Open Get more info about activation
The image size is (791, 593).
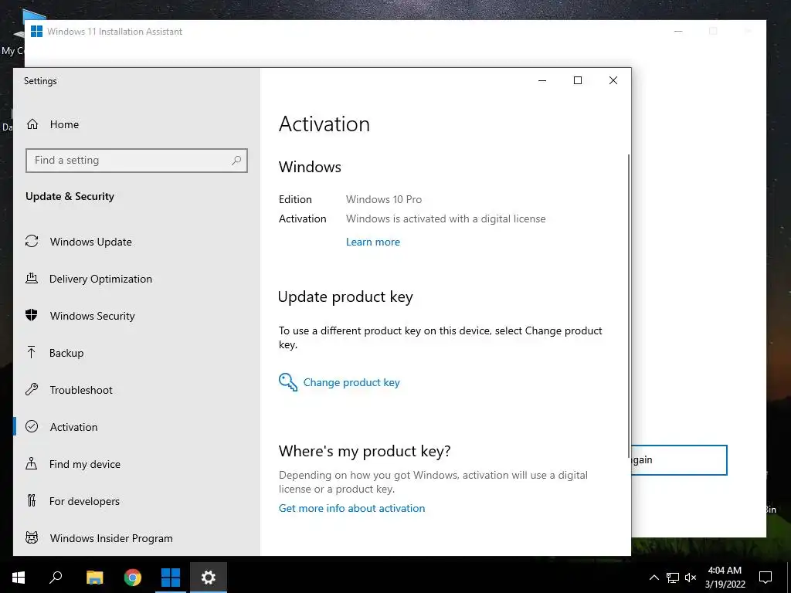tap(351, 508)
